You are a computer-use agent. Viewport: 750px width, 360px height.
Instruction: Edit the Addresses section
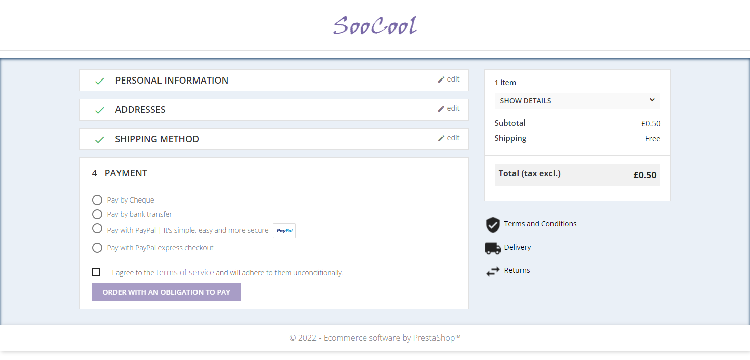pos(449,108)
